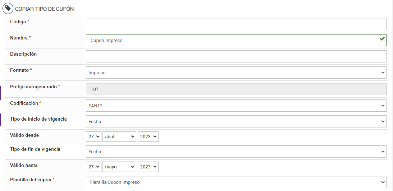
Task: Choose the Válido hasta month dropdown showing mayo
Action: [119, 167]
